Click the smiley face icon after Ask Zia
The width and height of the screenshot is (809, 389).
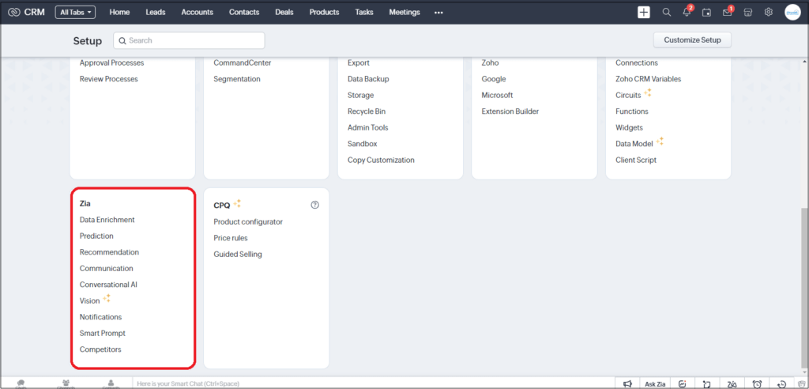pos(682,383)
